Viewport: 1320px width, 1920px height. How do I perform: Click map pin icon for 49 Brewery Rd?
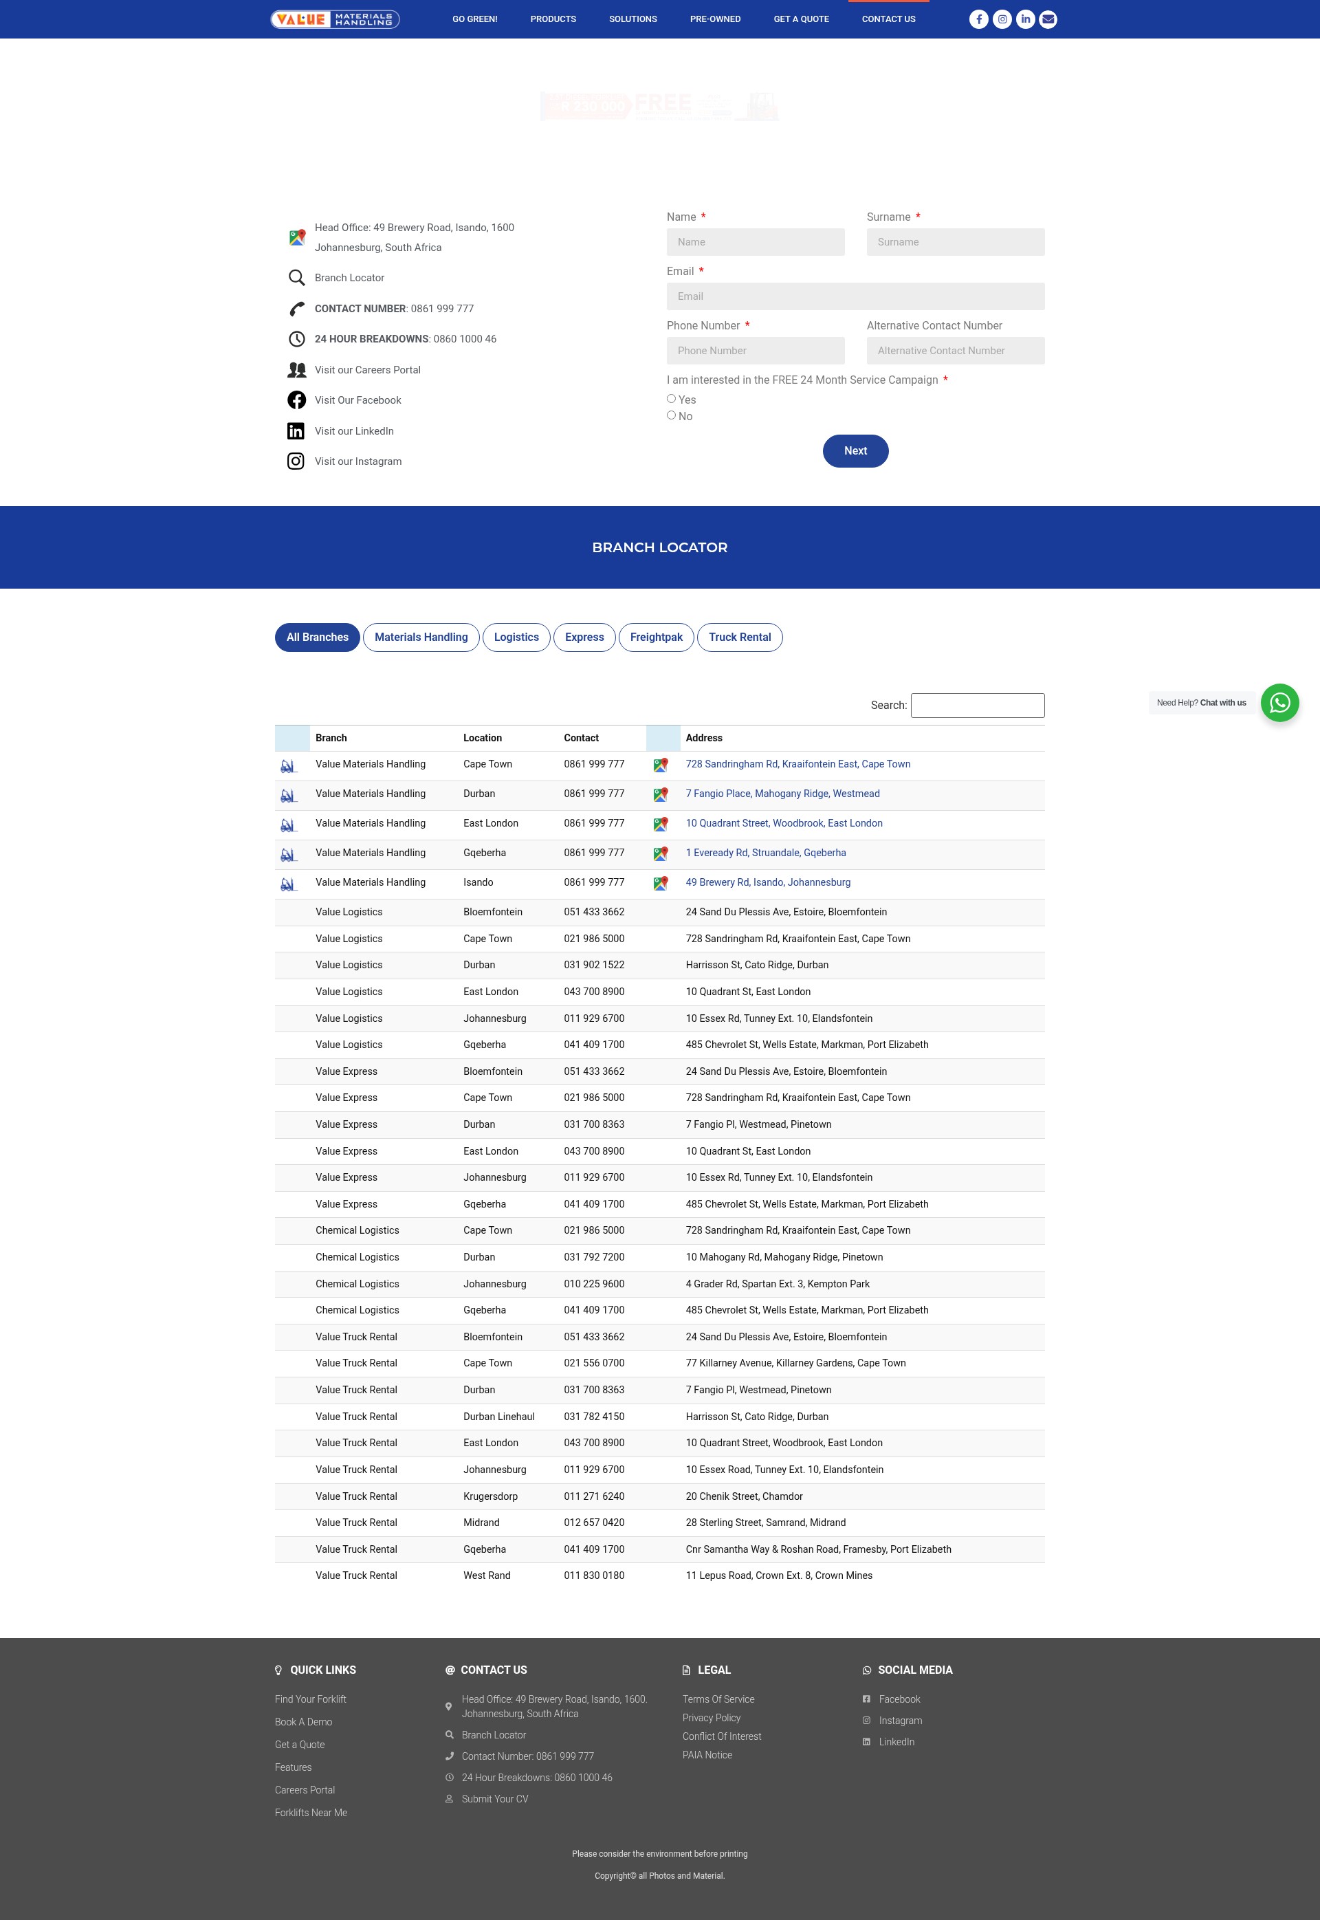coord(660,884)
